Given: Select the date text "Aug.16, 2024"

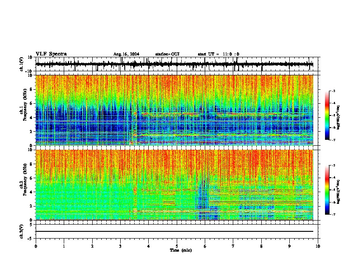Looking at the screenshot, I should pyautogui.click(x=126, y=54).
